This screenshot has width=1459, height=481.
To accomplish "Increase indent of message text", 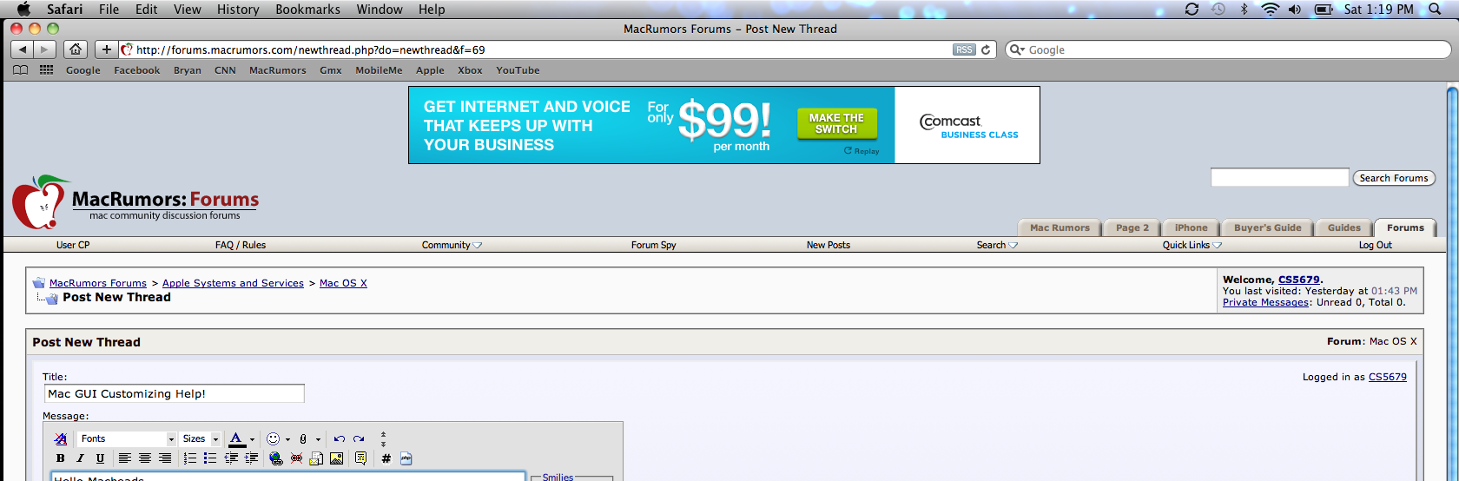I will (252, 458).
